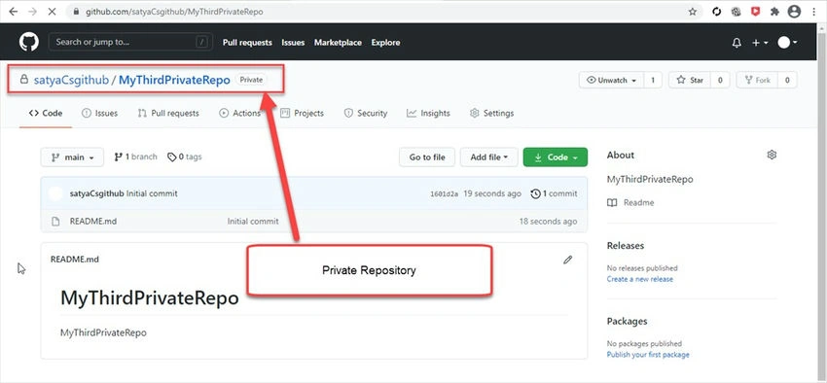This screenshot has height=383, width=827.
Task: Open the Add file dropdown
Action: (489, 157)
